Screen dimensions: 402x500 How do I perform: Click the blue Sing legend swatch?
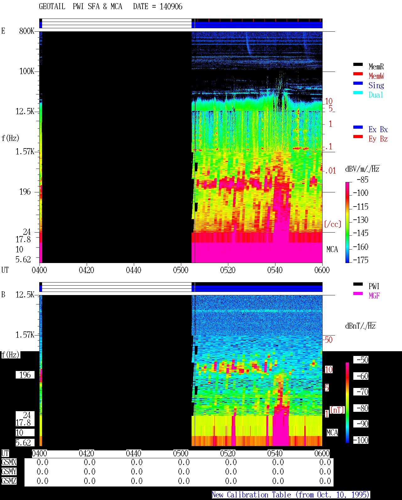(x=358, y=83)
